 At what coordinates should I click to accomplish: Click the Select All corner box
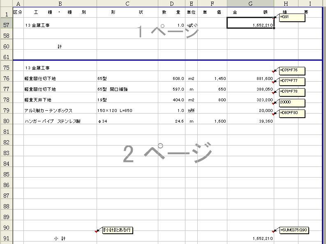[x=6, y=4]
